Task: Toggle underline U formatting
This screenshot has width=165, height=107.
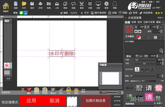Action: point(152,38)
